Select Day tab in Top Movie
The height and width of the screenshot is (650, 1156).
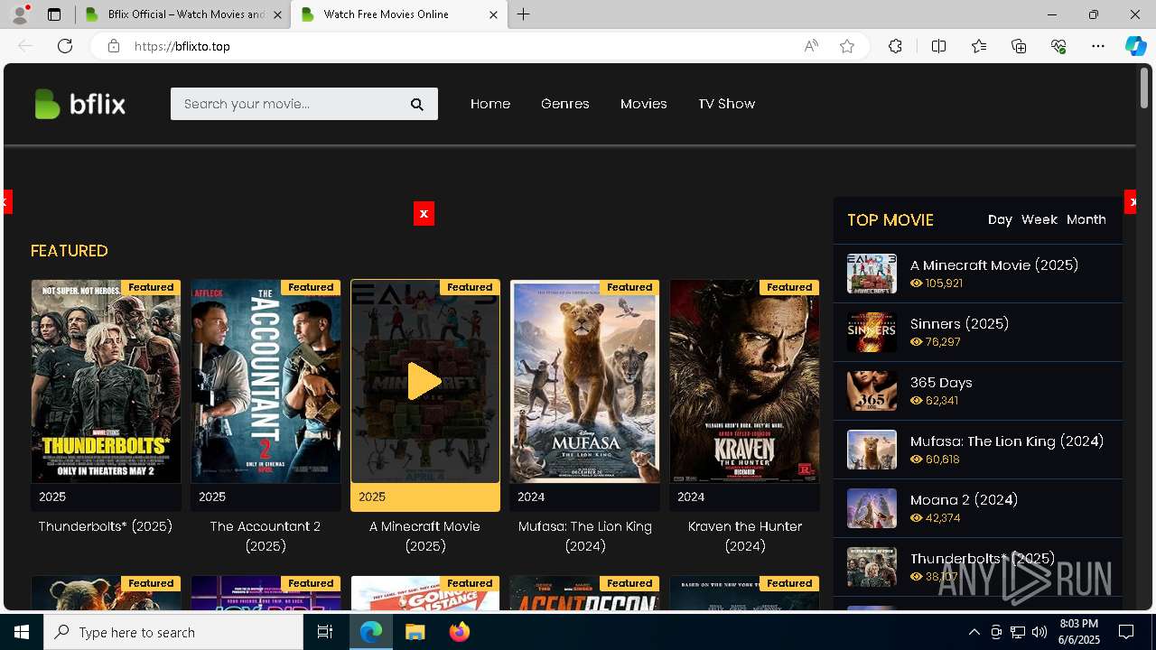[1000, 219]
